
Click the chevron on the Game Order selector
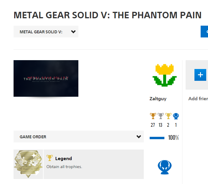(x=139, y=137)
